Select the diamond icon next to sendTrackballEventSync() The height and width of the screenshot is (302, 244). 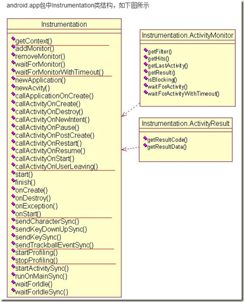(x=13, y=243)
